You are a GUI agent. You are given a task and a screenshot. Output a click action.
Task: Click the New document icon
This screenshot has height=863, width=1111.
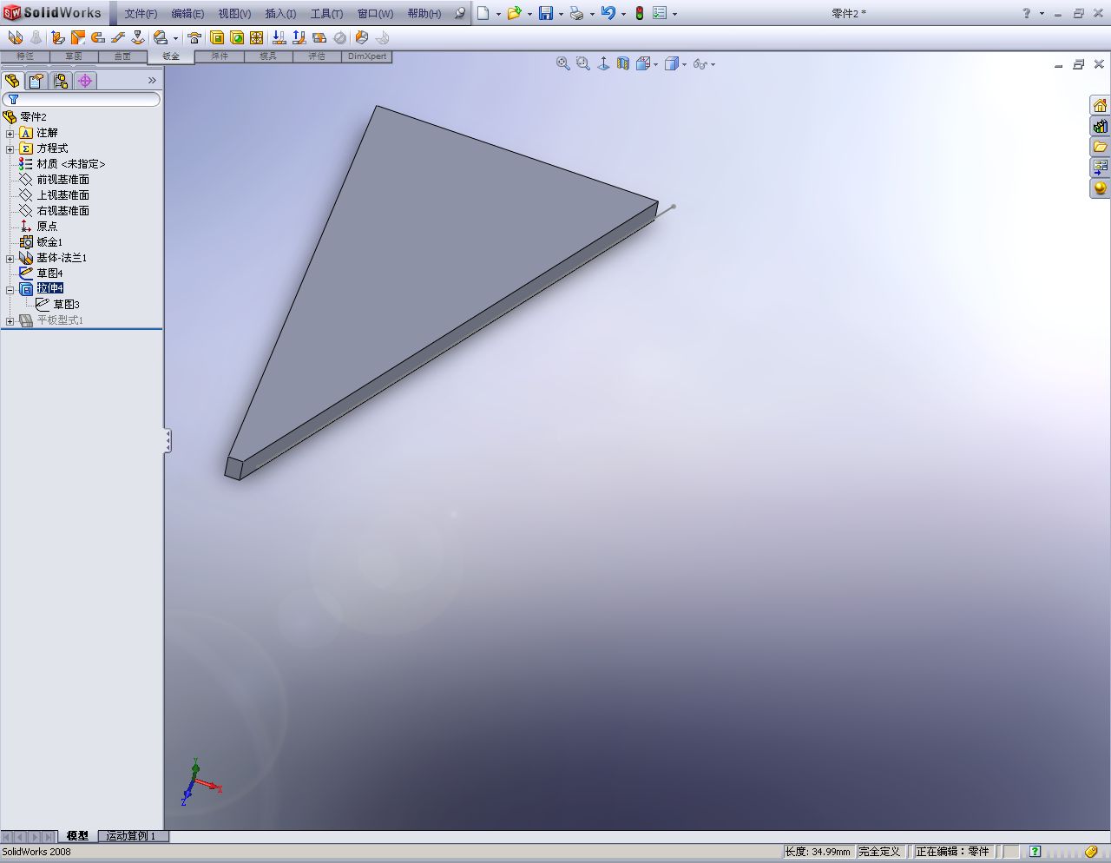click(x=483, y=13)
